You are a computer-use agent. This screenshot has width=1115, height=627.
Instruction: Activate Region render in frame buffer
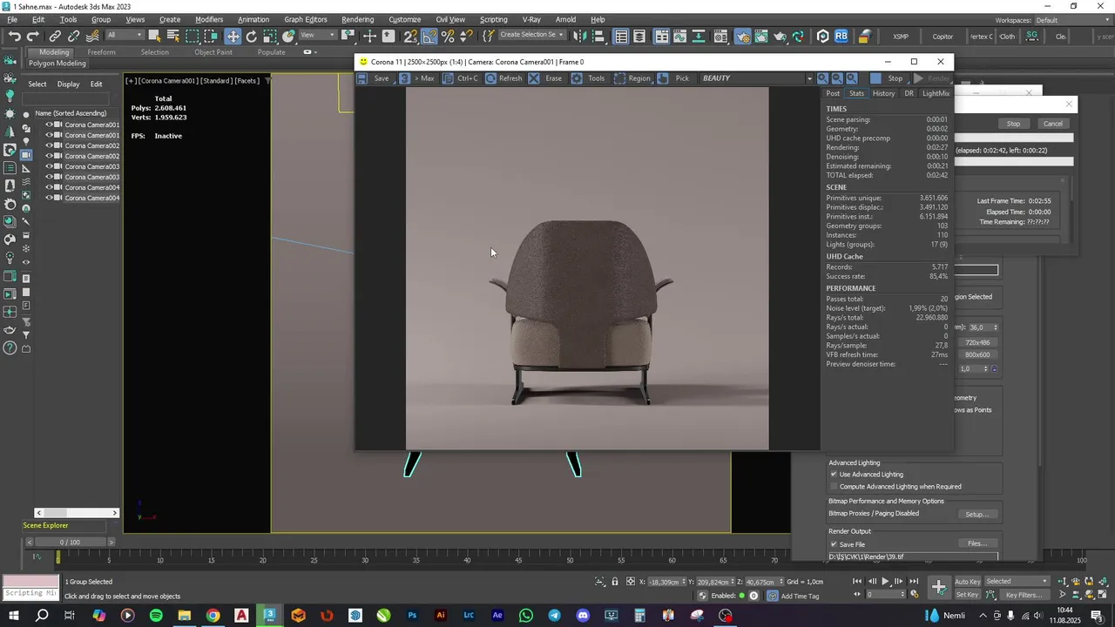coord(632,78)
